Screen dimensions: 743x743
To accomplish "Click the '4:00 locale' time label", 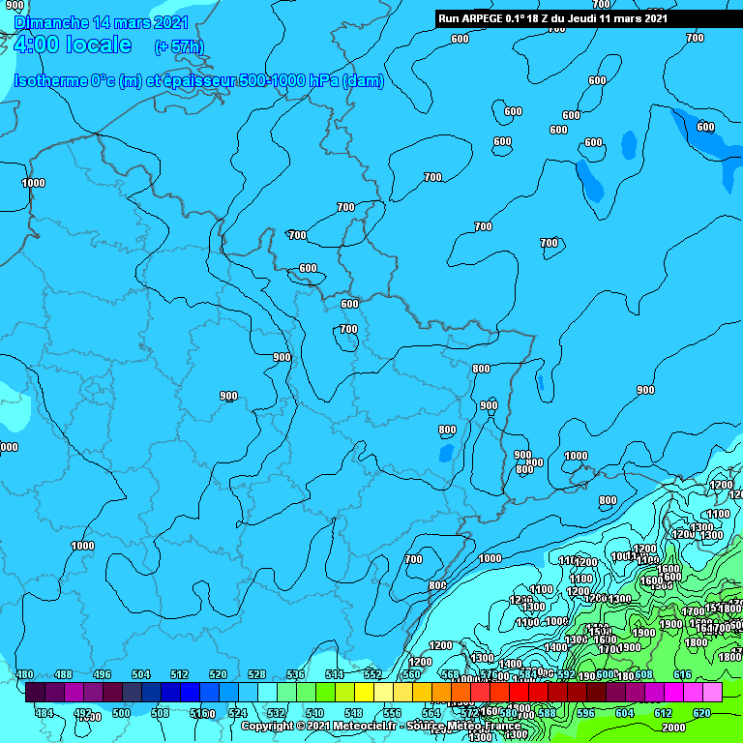I will pos(74,45).
